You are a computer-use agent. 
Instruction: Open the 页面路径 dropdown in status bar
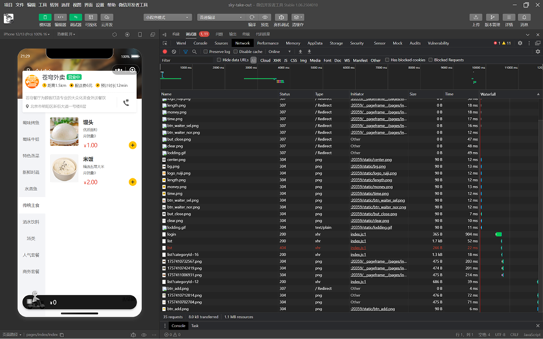pos(14,334)
